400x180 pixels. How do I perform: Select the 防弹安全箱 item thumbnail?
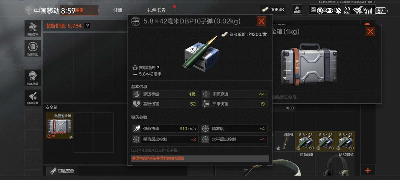coord(59,126)
